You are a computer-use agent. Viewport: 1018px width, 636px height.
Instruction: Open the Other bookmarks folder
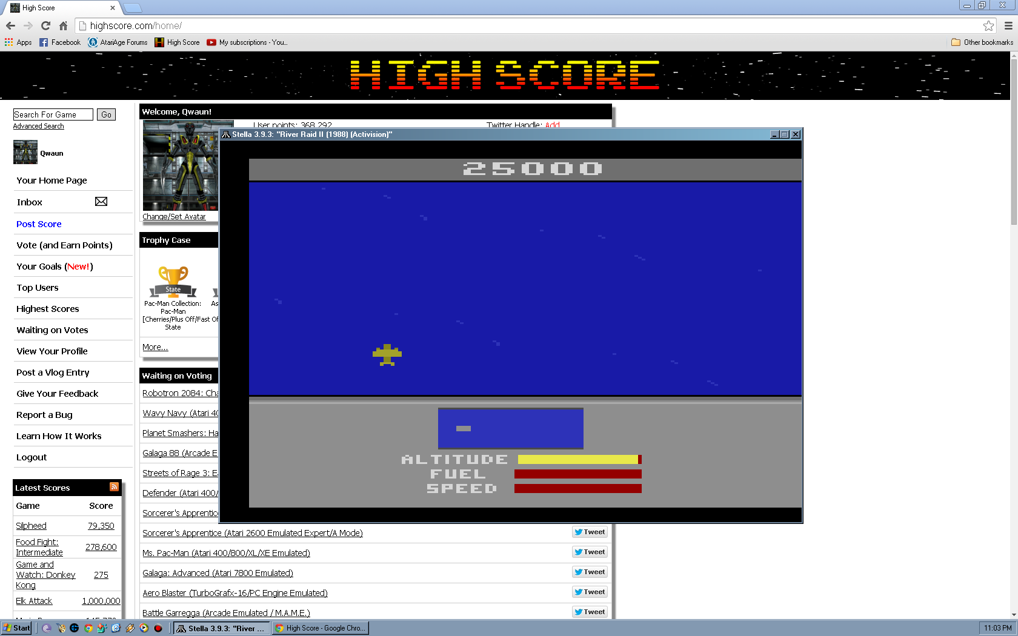pos(982,42)
